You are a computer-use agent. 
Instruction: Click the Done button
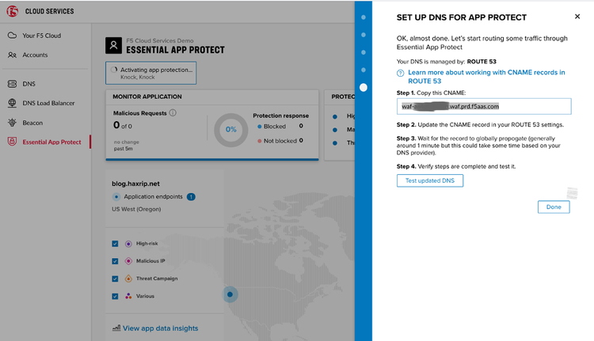pyautogui.click(x=554, y=207)
